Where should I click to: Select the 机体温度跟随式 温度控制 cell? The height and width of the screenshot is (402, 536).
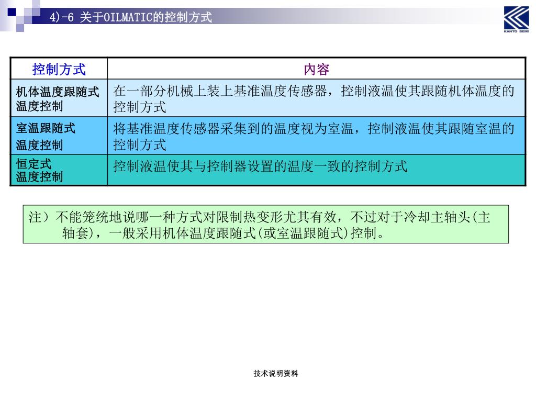(x=59, y=98)
